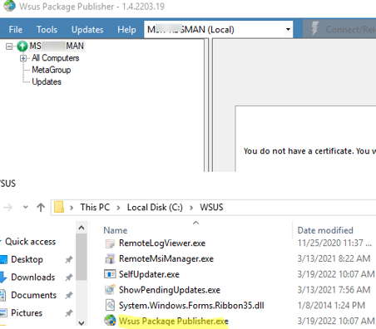Click the RemoteMsiManager.exe file icon

coord(110,259)
